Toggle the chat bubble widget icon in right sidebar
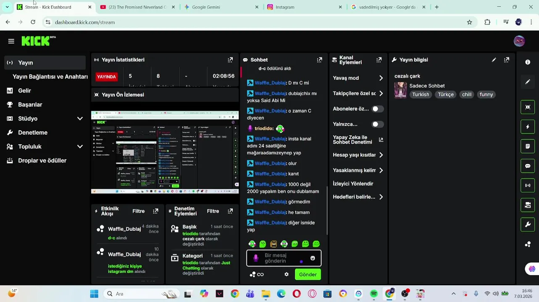 (x=528, y=166)
